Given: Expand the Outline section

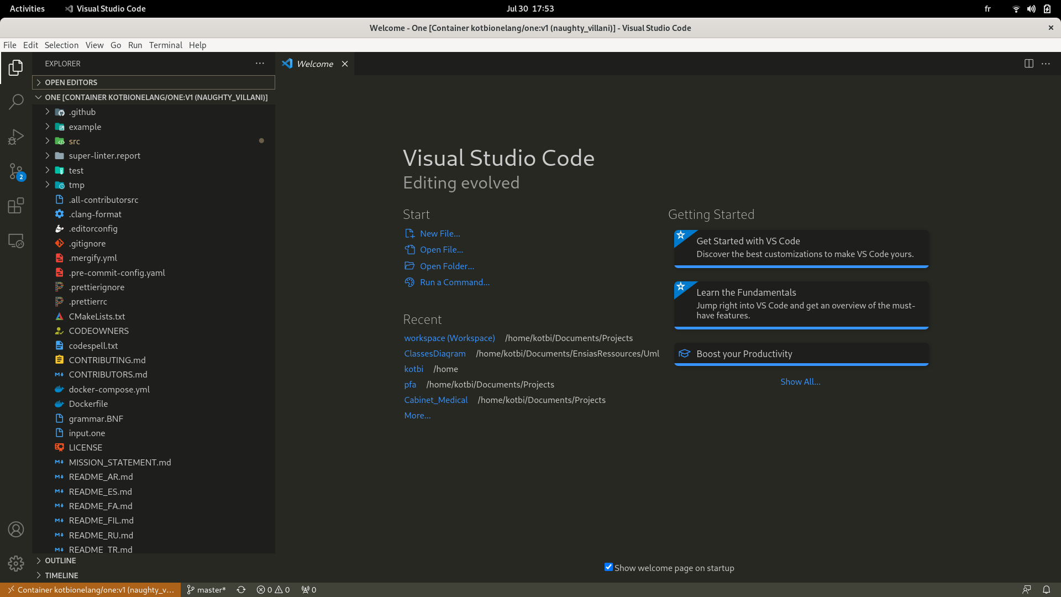Looking at the screenshot, I should click(x=60, y=561).
